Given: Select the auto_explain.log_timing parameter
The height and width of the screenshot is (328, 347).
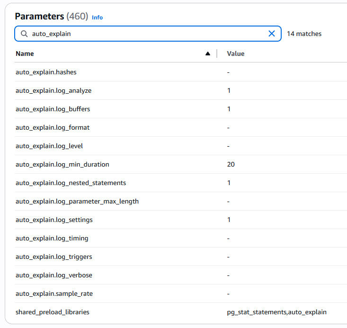Looking at the screenshot, I should [x=52, y=239].
